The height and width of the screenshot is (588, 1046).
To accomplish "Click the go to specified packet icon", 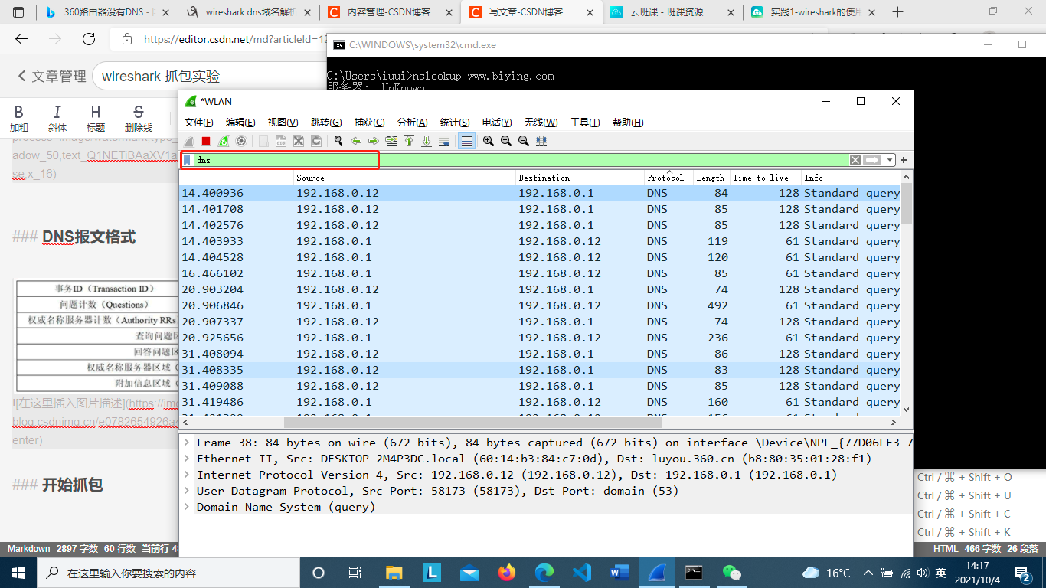I will pyautogui.click(x=391, y=141).
